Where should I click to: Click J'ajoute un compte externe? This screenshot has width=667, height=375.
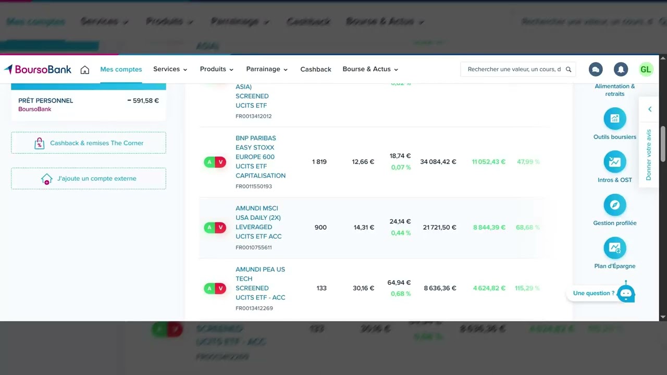89,179
